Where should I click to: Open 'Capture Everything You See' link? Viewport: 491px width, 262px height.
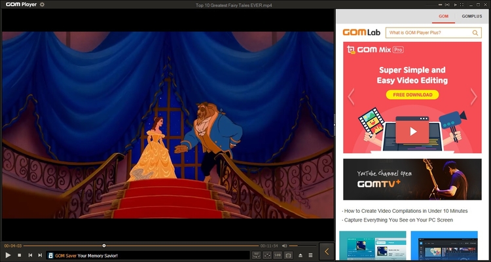pos(397,220)
